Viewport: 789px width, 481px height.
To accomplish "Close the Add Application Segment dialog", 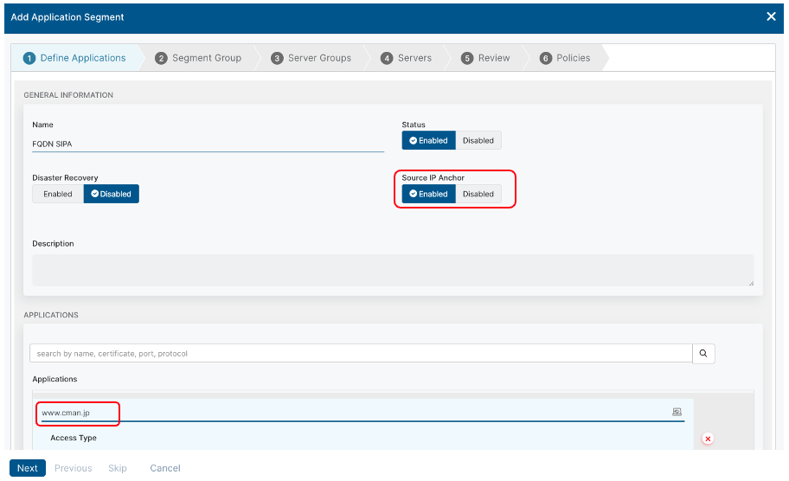I will 771,16.
